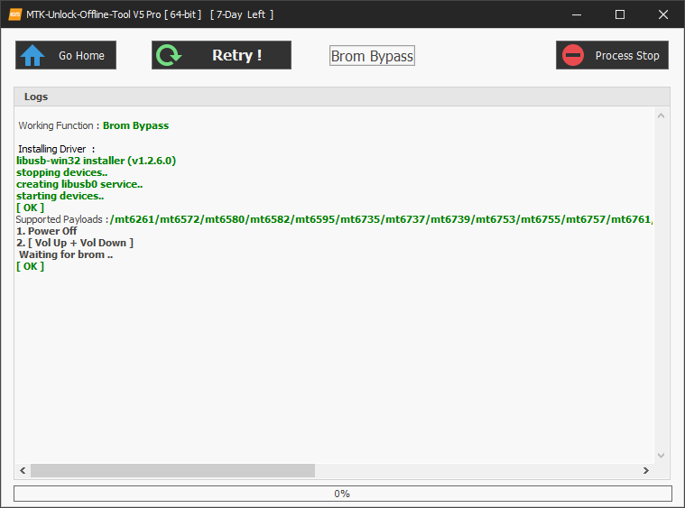Click the red Process Stop icon
Image resolution: width=685 pixels, height=508 pixels.
click(x=573, y=55)
